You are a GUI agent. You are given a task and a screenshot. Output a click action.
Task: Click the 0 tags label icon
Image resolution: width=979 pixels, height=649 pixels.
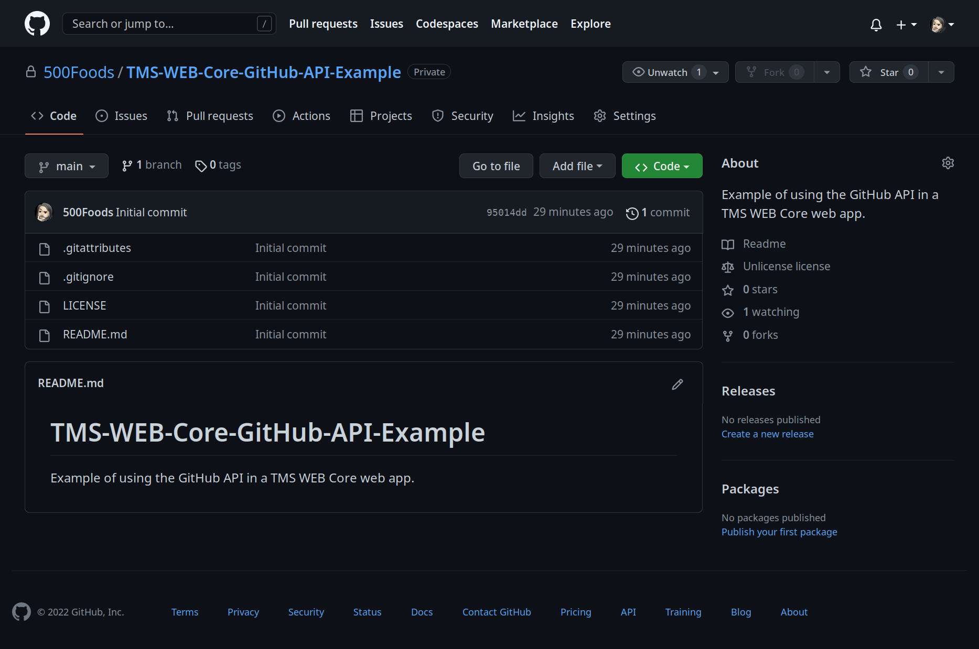click(x=201, y=166)
